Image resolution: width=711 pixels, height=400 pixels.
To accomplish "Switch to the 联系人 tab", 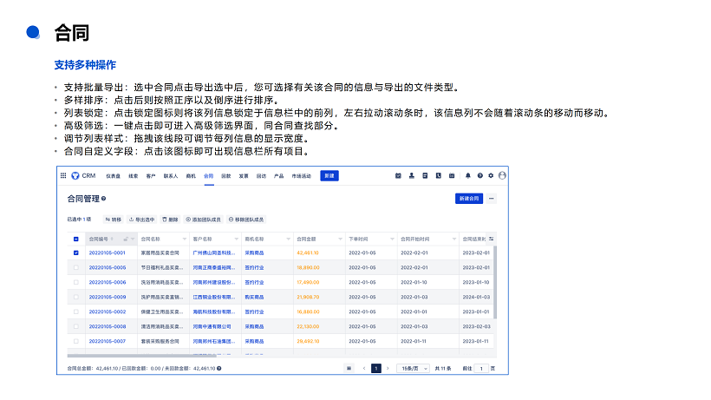I will (x=171, y=176).
